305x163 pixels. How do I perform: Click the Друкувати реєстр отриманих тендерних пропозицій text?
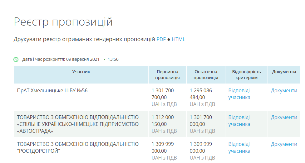(x=84, y=39)
